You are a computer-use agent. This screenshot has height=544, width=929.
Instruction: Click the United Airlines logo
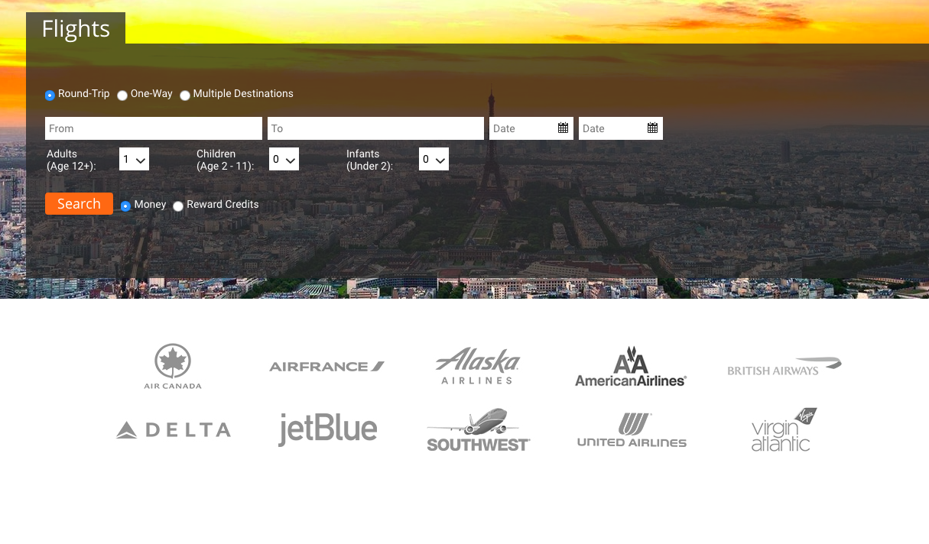[632, 430]
